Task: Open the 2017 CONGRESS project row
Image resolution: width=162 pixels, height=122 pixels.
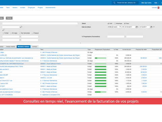Action: pyautogui.click(x=6, y=95)
